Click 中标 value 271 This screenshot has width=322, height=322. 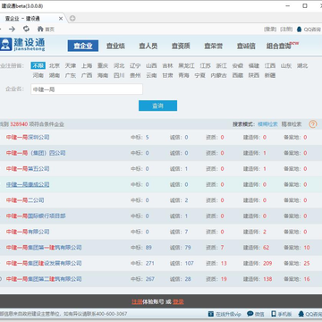tap(150, 263)
